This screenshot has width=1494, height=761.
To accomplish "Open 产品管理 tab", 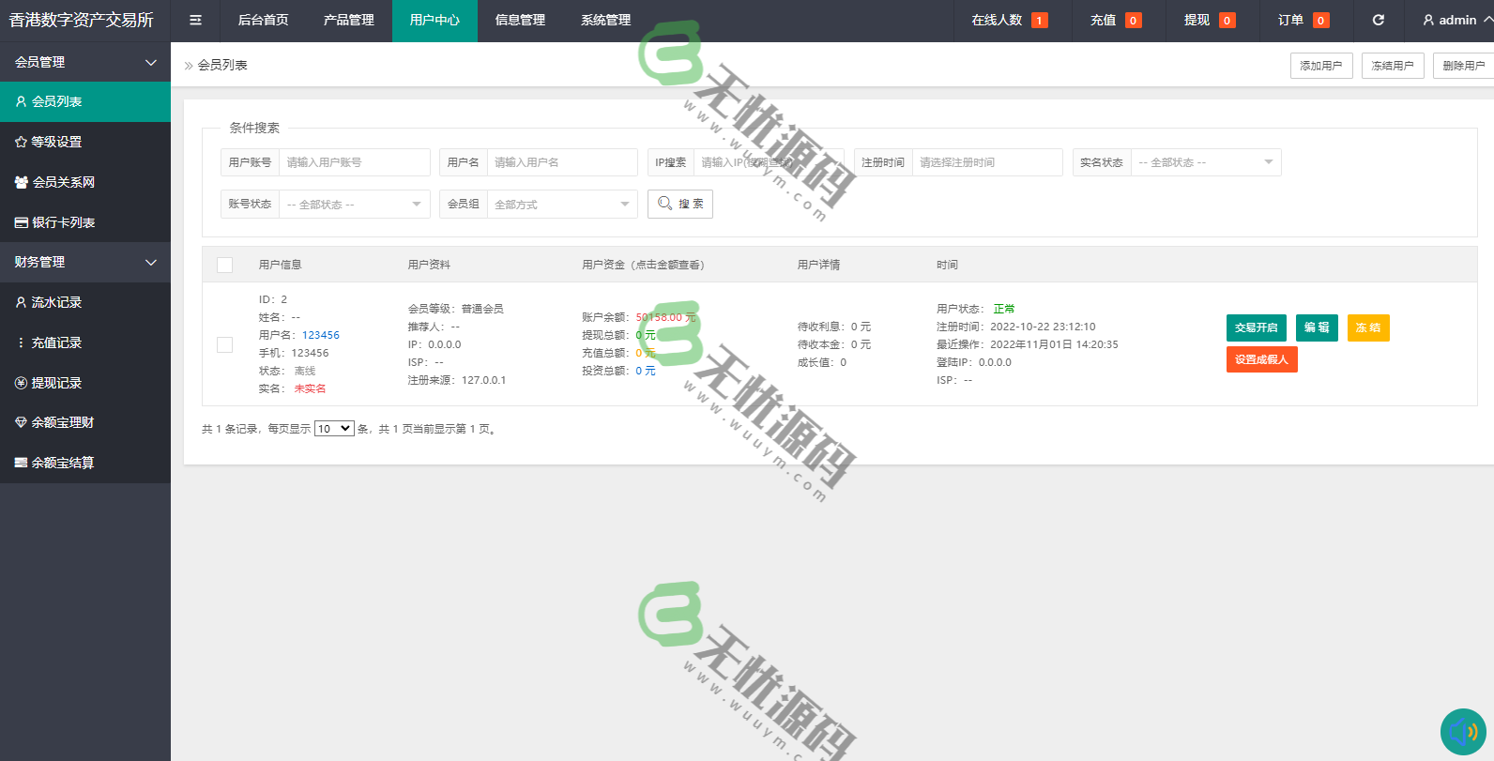I will coord(348,20).
